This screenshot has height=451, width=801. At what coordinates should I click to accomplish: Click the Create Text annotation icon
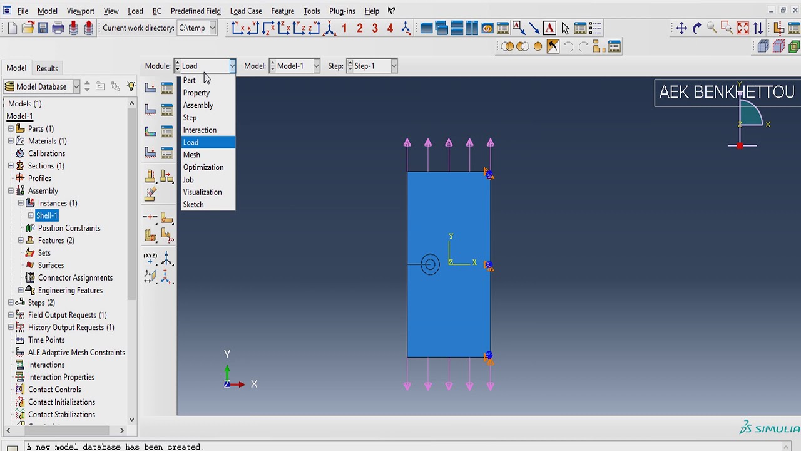click(549, 28)
